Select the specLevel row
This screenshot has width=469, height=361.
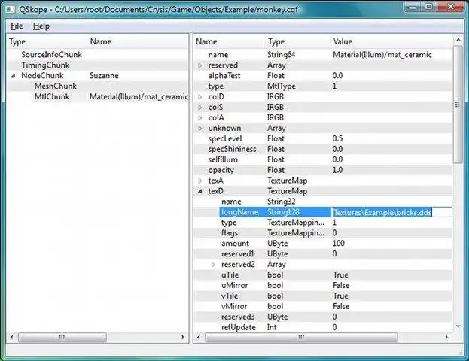[323, 138]
